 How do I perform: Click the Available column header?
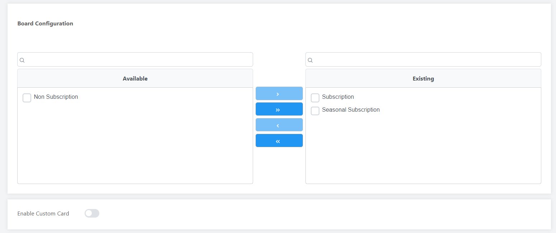coord(135,78)
